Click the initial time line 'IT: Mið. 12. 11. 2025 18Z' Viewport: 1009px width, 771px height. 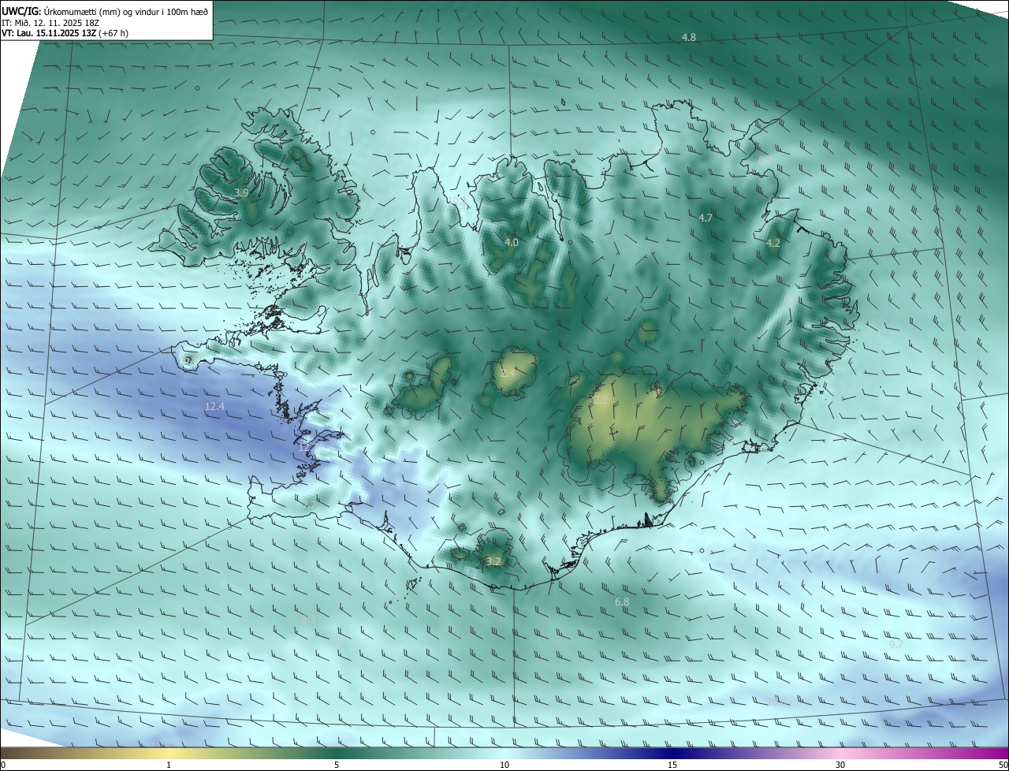50,23
